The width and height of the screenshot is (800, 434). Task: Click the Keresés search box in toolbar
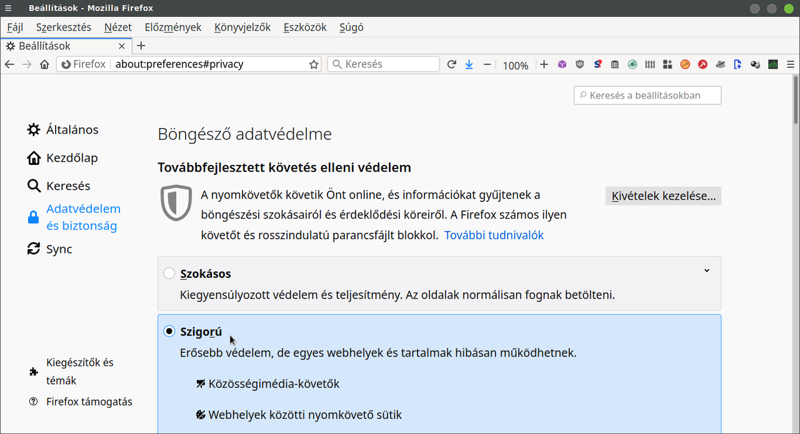[384, 64]
